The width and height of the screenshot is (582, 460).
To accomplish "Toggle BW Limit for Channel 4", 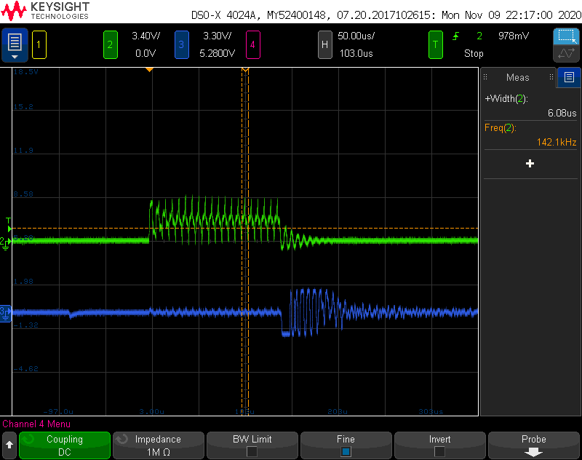I will pos(252,445).
